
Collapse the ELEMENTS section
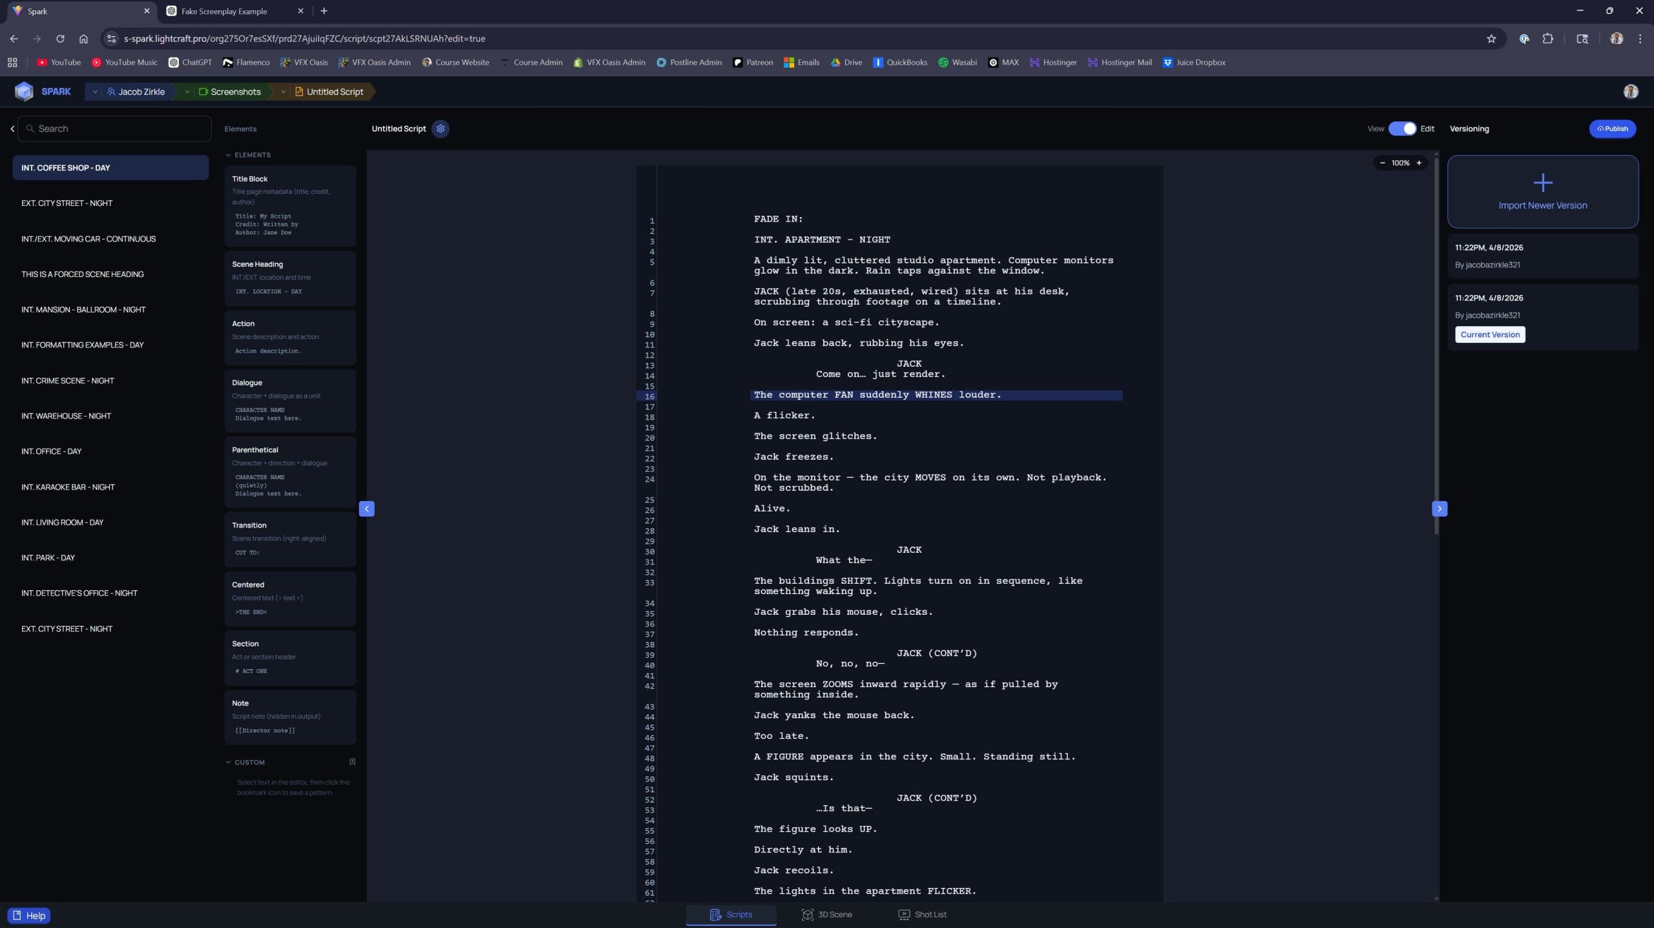coord(229,154)
